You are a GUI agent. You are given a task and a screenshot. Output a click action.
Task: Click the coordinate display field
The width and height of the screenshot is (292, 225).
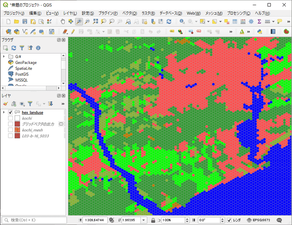pyautogui.click(x=95, y=220)
